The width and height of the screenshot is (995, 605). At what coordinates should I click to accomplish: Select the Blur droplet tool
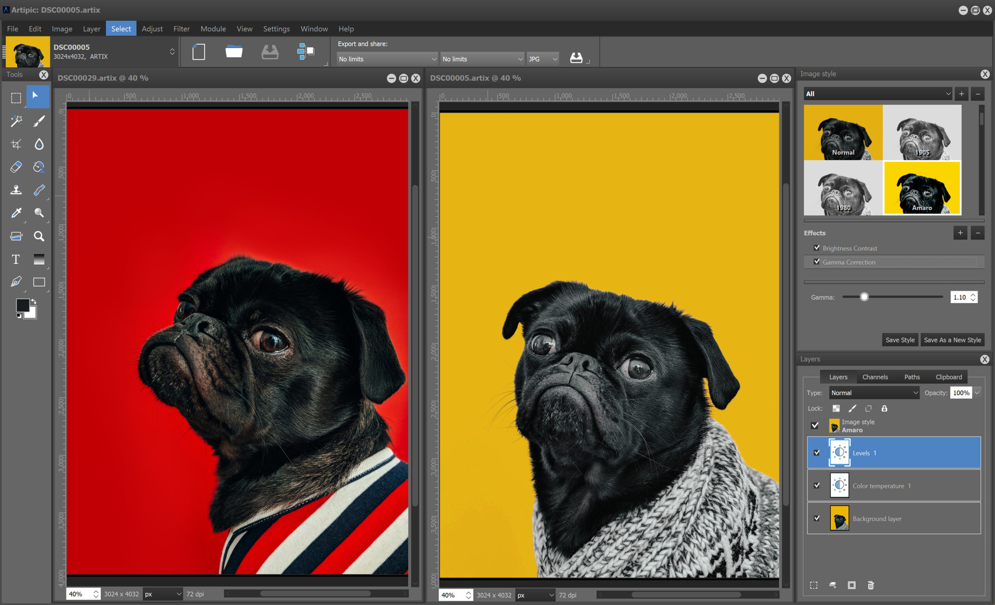click(x=39, y=144)
